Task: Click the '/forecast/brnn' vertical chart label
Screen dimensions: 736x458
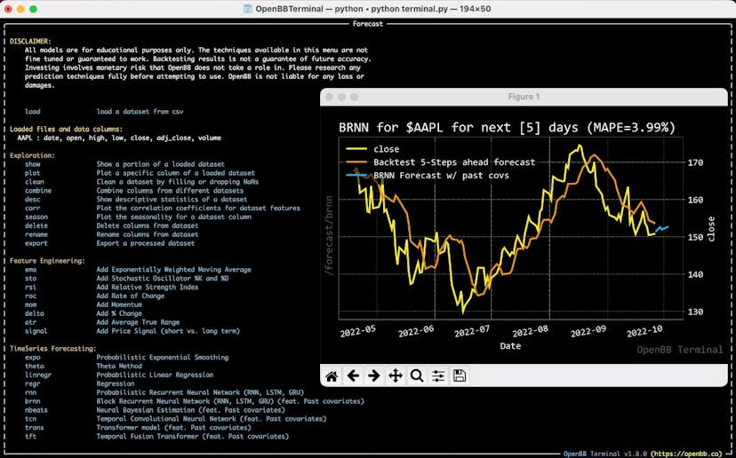Action: pos(329,235)
